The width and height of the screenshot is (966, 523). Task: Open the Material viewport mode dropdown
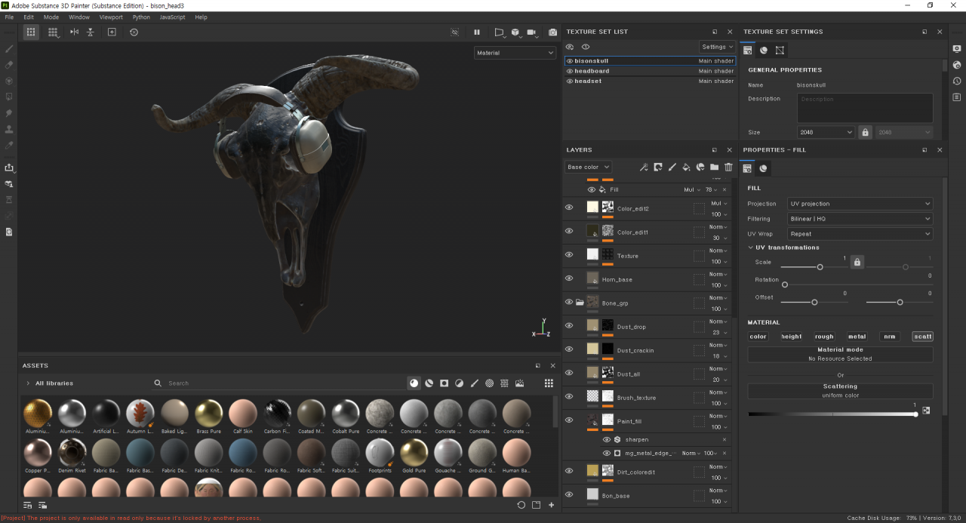(x=515, y=53)
